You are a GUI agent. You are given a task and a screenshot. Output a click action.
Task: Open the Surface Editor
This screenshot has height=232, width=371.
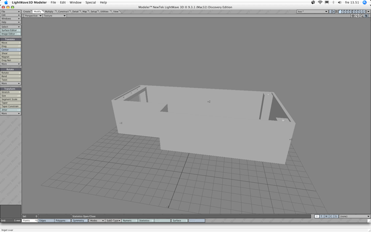pos(11,30)
